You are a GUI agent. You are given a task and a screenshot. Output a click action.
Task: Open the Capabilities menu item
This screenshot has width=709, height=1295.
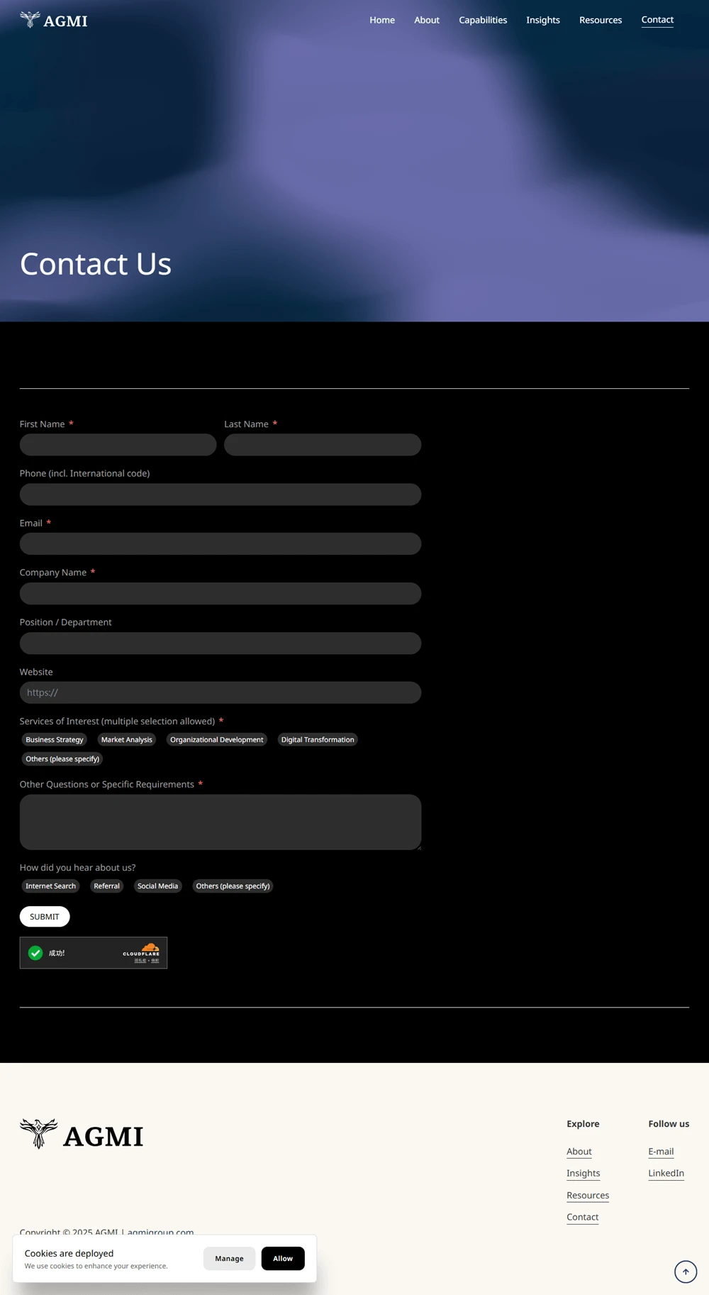pyautogui.click(x=482, y=20)
